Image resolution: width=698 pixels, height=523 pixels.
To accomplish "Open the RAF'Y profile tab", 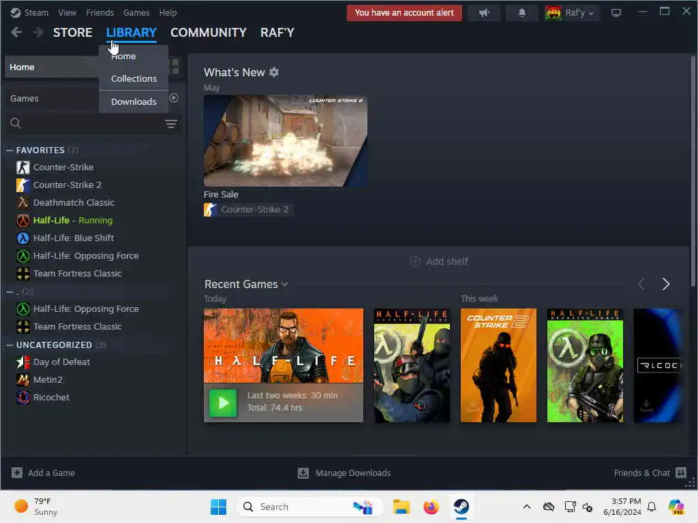I will [277, 33].
